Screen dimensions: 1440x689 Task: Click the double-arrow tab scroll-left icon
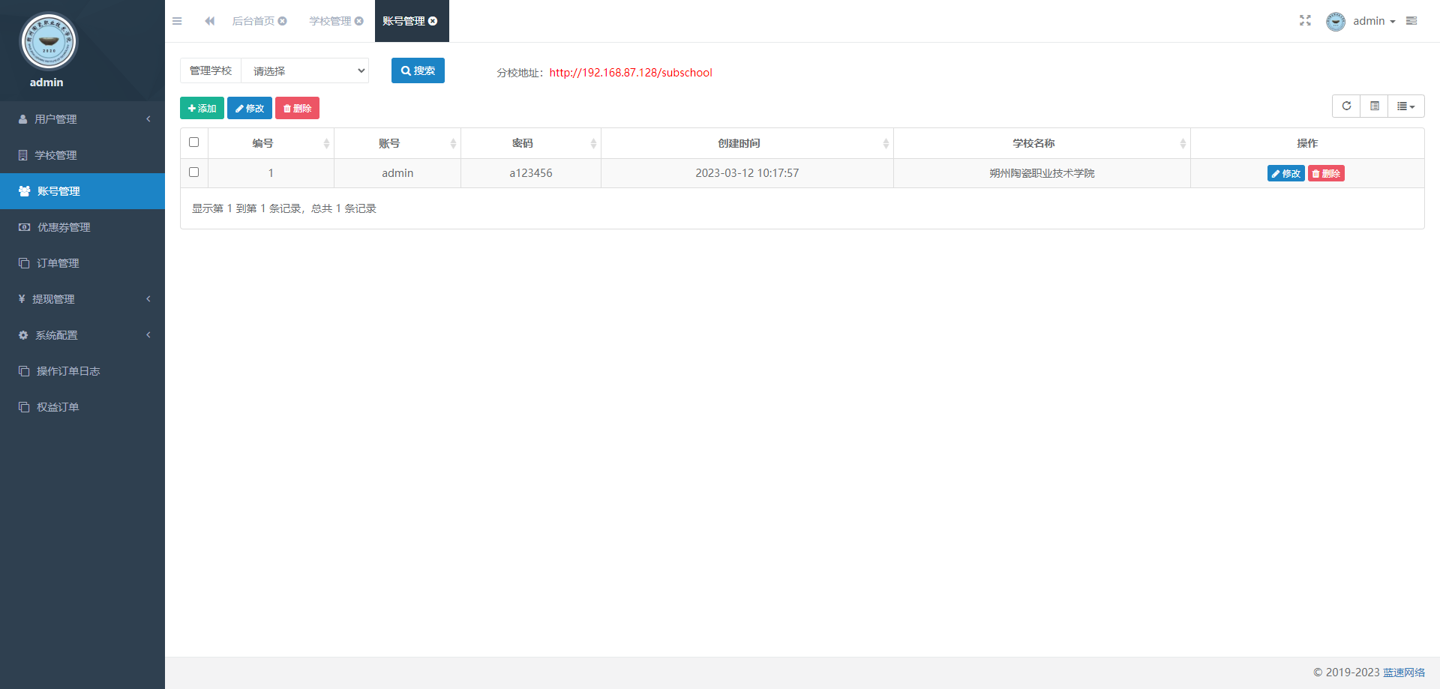click(210, 21)
